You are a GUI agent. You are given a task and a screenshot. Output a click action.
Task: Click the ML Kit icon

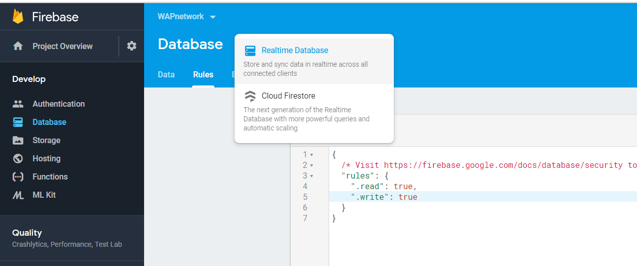tap(18, 195)
